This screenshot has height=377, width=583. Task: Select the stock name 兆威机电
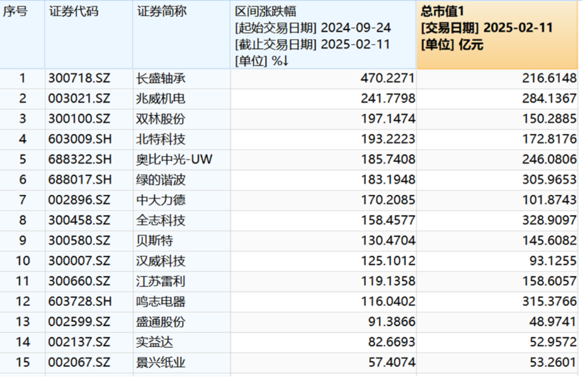point(160,98)
